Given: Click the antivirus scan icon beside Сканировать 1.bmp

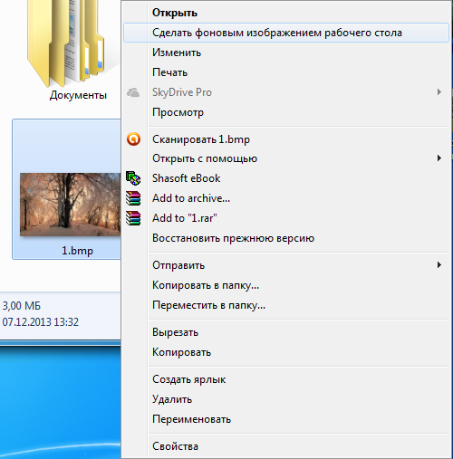Looking at the screenshot, I should pyautogui.click(x=133, y=139).
